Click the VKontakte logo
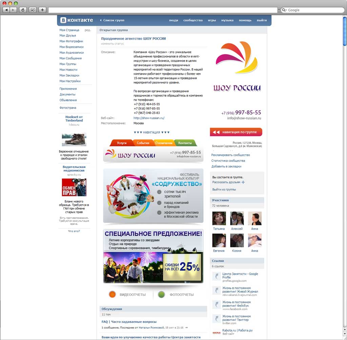 click(x=77, y=20)
